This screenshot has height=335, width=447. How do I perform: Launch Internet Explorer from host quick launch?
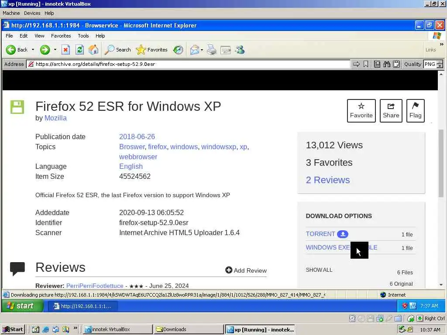pos(45,330)
